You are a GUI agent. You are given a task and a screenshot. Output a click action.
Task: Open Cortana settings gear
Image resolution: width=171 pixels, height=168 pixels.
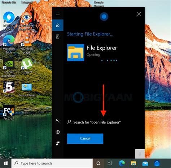tap(58, 132)
